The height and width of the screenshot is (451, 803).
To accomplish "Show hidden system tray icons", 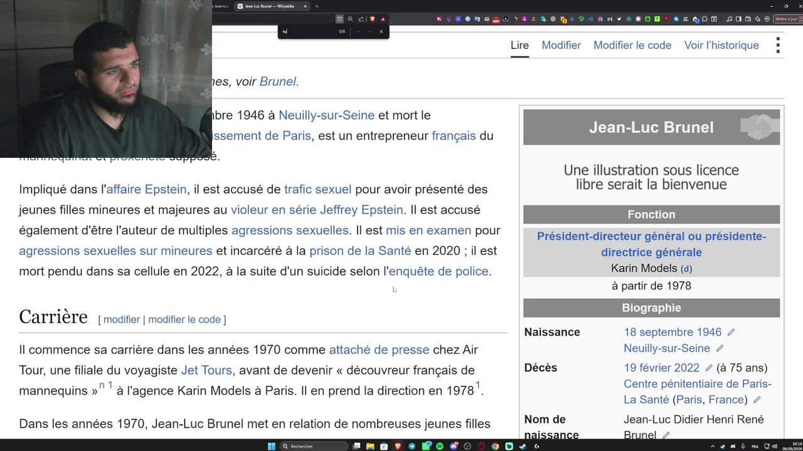I will click(713, 446).
